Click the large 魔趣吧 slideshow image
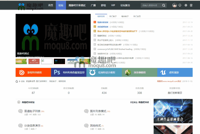 (x=53, y=35)
